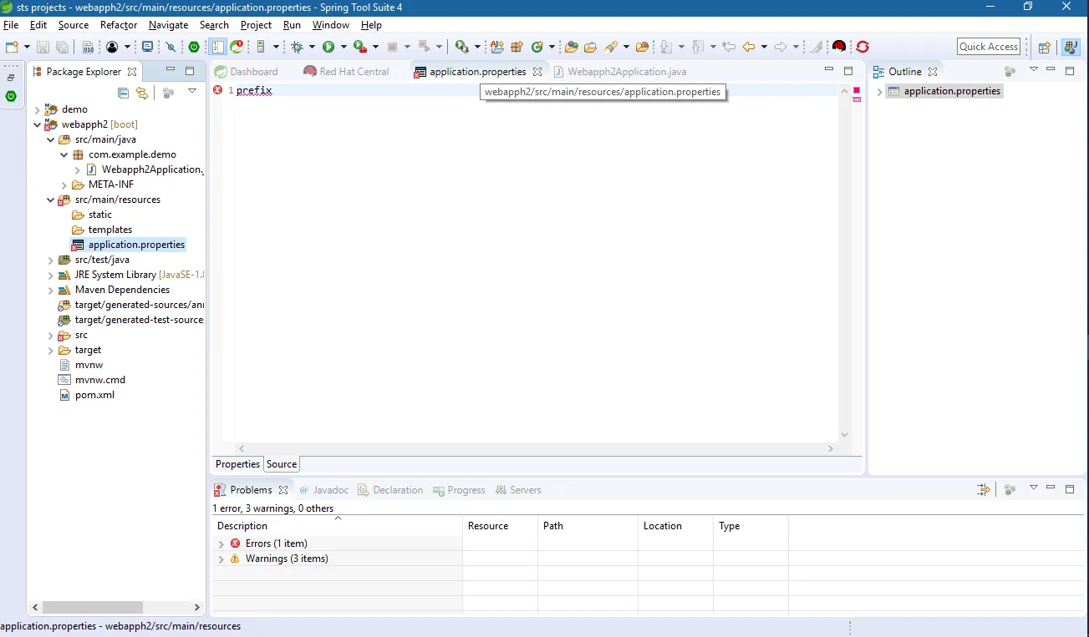
Task: Click the Spring perspective icon at toolbar end
Action: (x=1071, y=48)
